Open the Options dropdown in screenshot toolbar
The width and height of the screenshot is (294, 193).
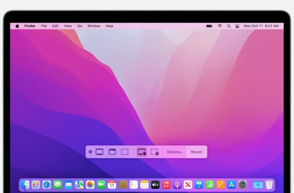[175, 152]
